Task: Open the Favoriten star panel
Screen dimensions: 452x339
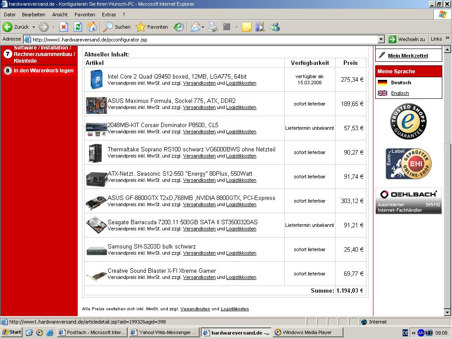Action: click(152, 27)
